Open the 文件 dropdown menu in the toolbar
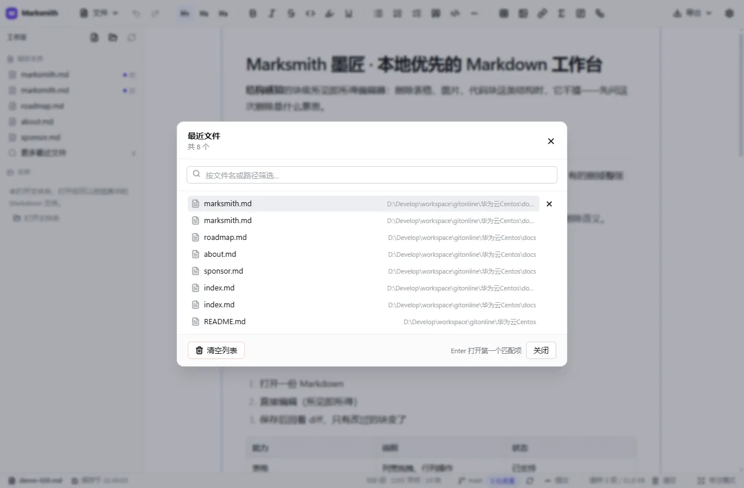The width and height of the screenshot is (744, 488). (x=99, y=13)
